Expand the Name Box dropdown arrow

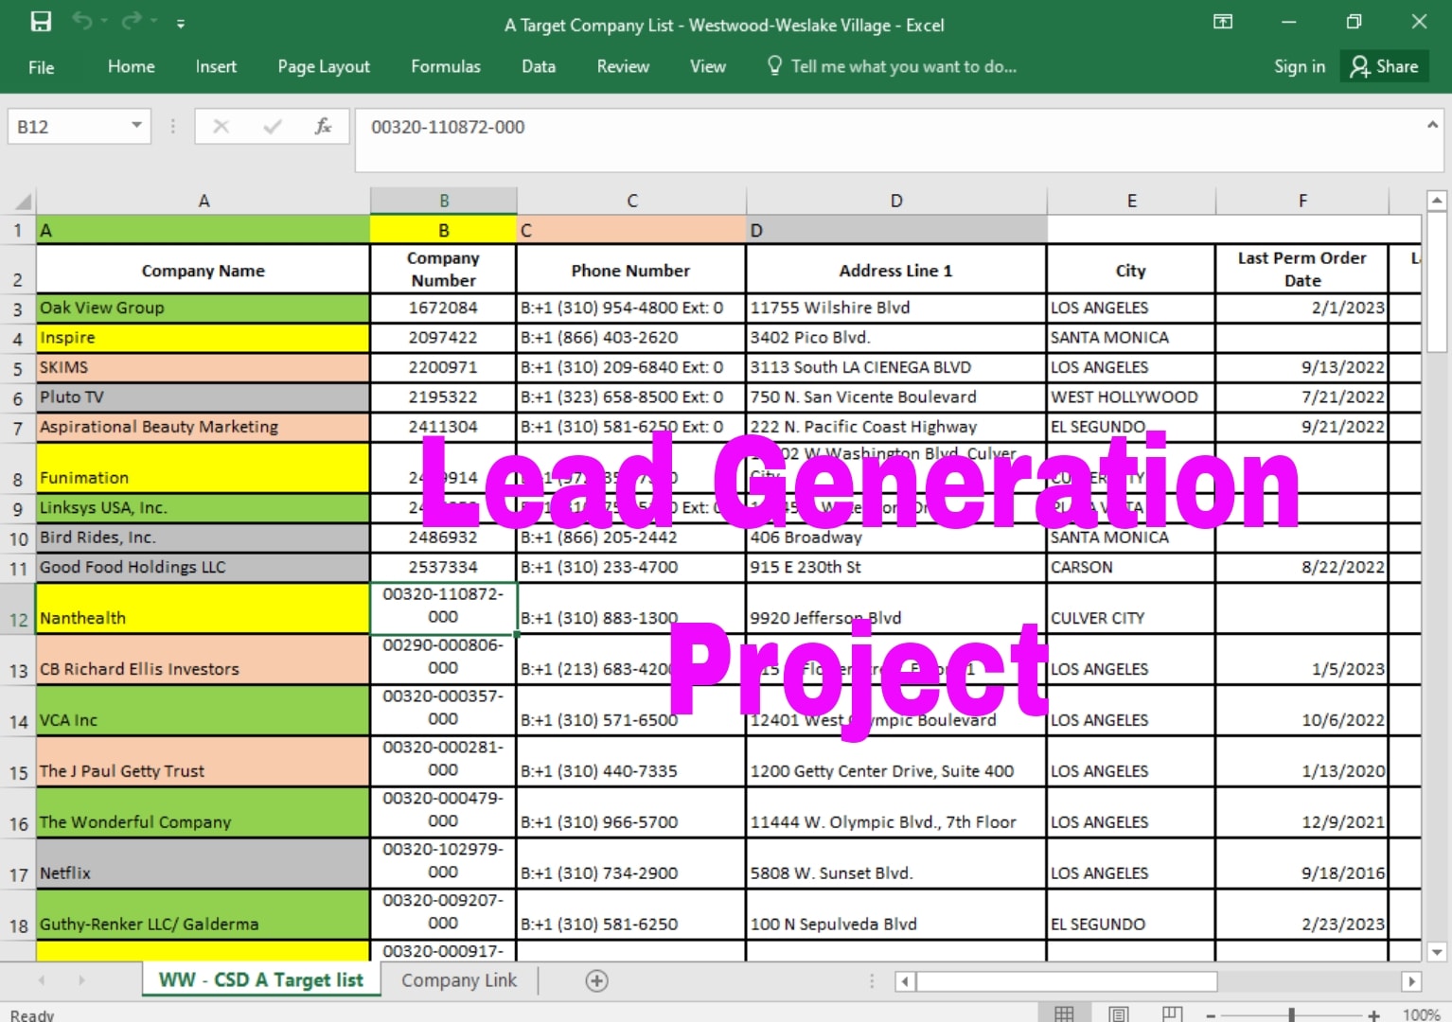click(x=137, y=126)
